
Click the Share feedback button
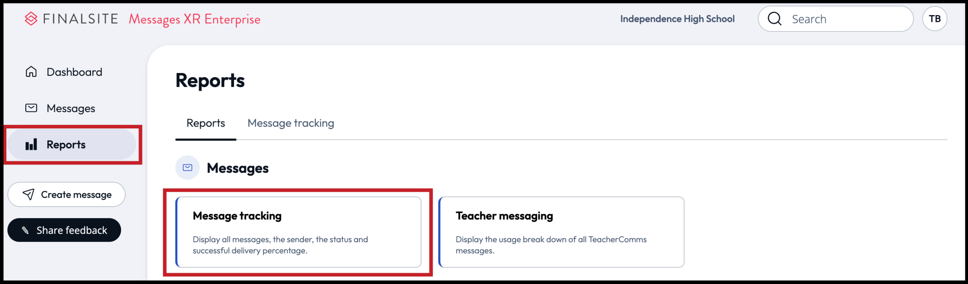(64, 230)
